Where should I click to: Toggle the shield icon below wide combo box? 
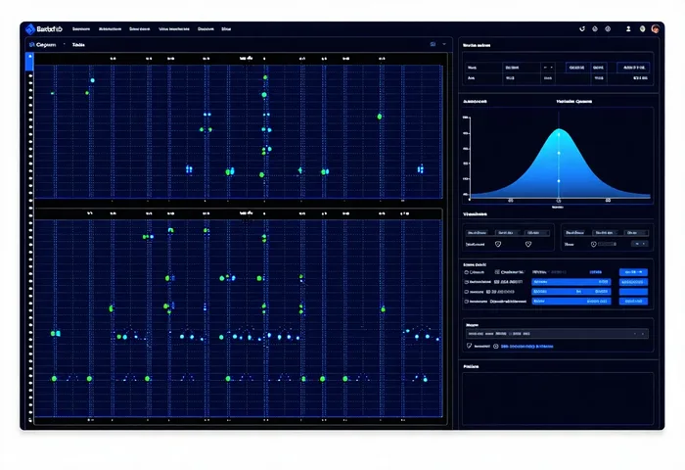(469, 346)
